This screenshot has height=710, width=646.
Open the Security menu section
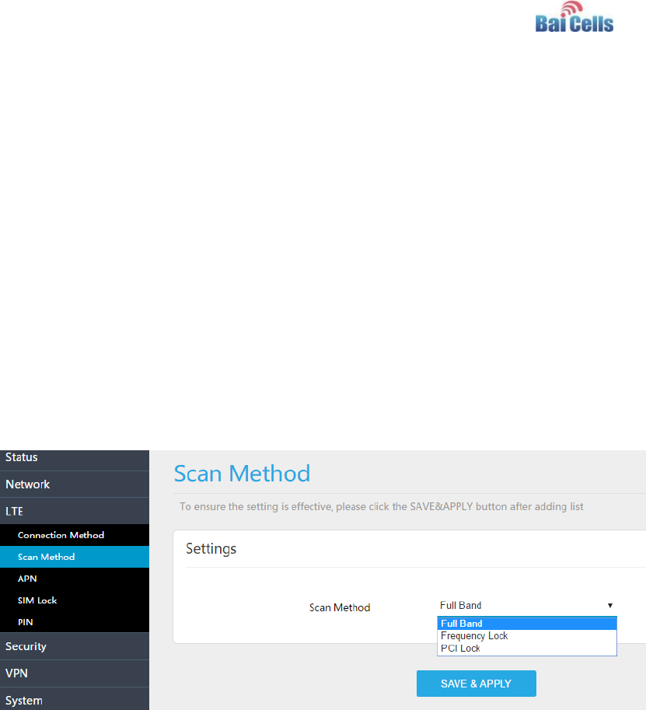pyautogui.click(x=75, y=646)
